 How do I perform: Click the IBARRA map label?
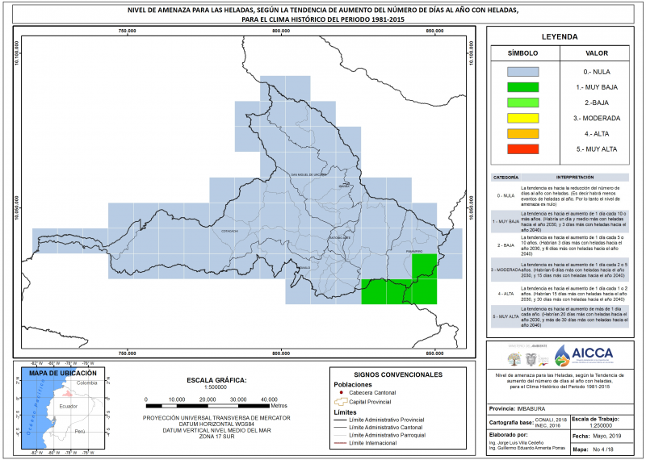(344, 186)
